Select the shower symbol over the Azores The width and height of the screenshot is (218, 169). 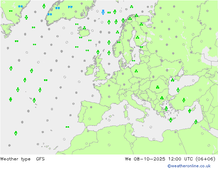coord(34,100)
